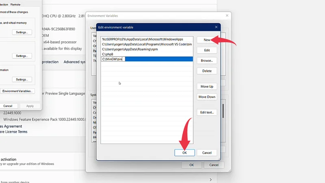Delete the selected path entry
325x183 pixels.
(207, 71)
